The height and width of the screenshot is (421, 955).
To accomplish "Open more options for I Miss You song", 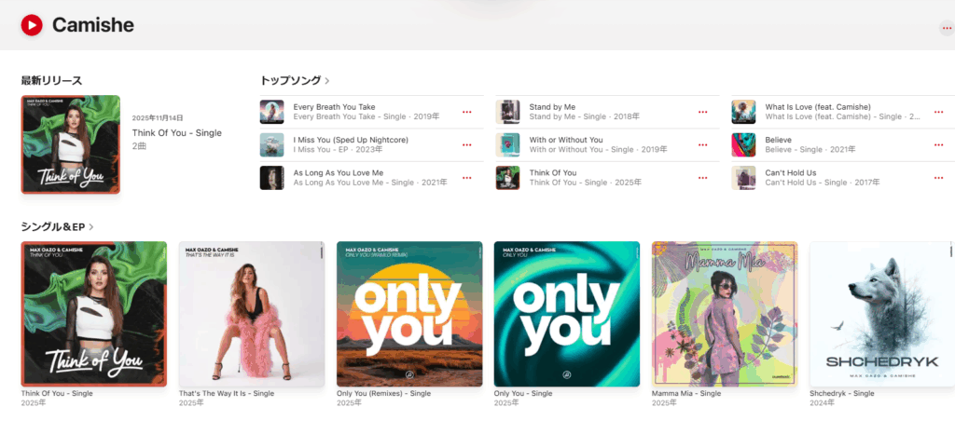I will click(466, 144).
